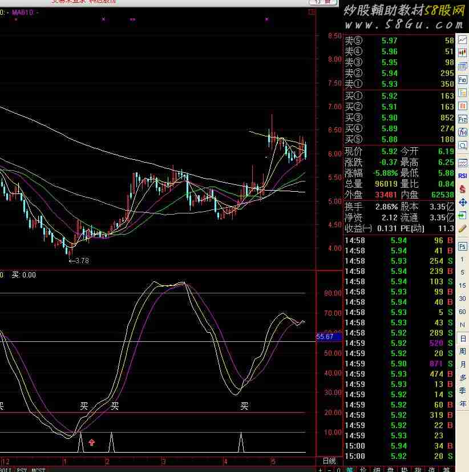Click sell-five price 5.97
The height and width of the screenshot is (472, 469).
click(x=390, y=41)
